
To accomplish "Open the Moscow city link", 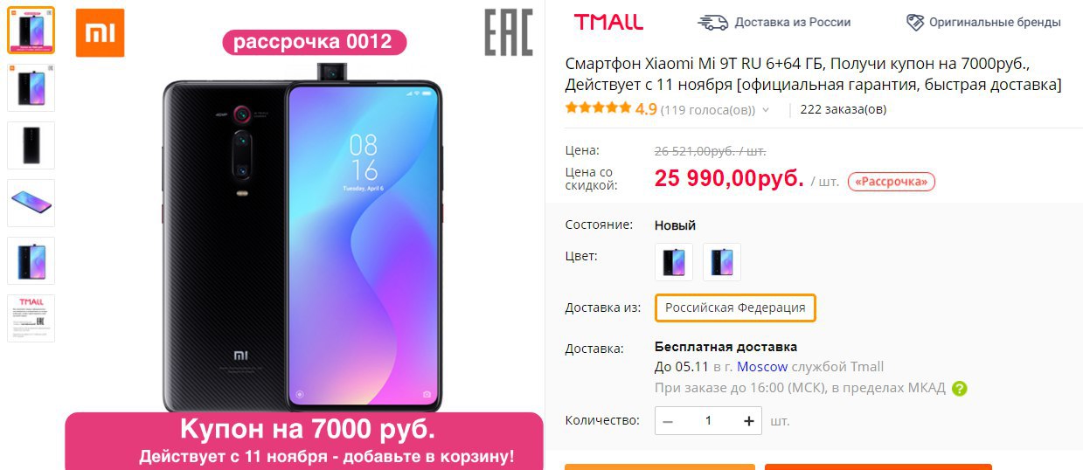I will [x=762, y=367].
